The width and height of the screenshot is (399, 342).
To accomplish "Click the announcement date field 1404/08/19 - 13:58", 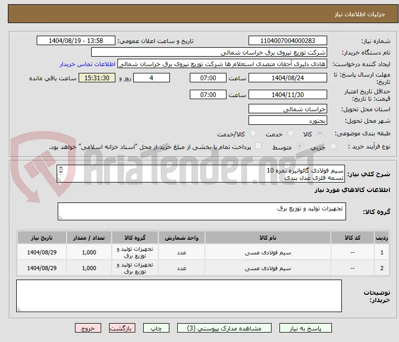I will pos(76,41).
